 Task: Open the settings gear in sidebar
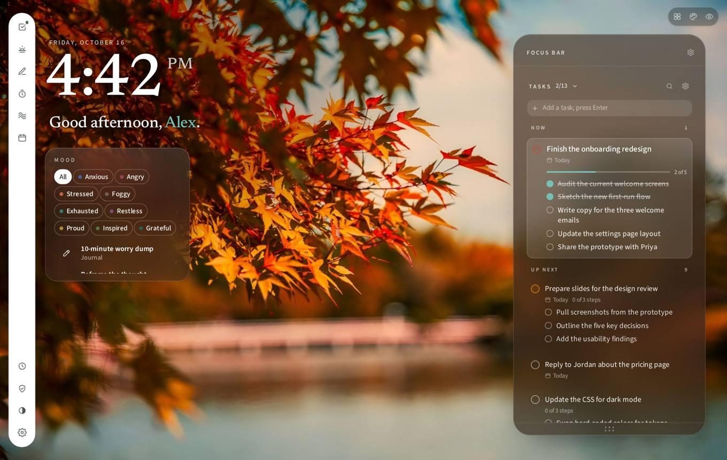click(22, 432)
